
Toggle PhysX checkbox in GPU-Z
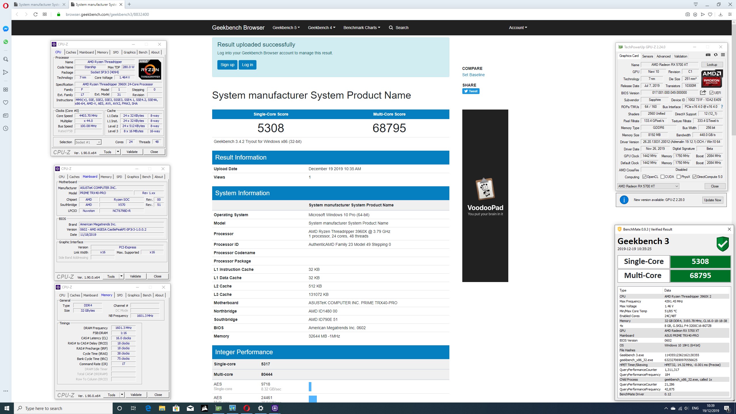678,177
